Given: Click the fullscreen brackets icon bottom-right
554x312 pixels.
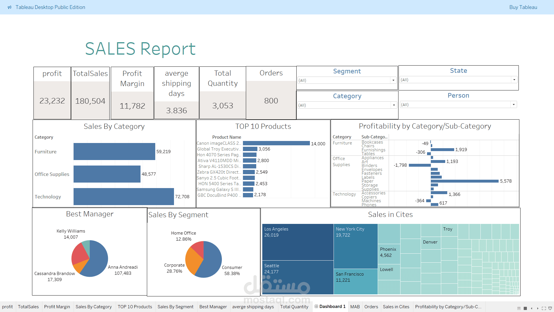Looking at the screenshot, I should pyautogui.click(x=544, y=308).
